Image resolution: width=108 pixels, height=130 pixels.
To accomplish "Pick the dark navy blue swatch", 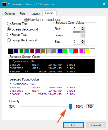I will [x=16, y=51].
